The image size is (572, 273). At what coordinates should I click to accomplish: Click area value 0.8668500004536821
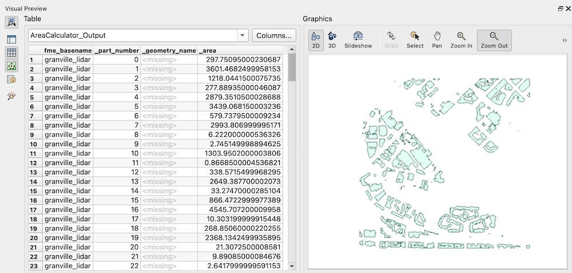point(243,163)
